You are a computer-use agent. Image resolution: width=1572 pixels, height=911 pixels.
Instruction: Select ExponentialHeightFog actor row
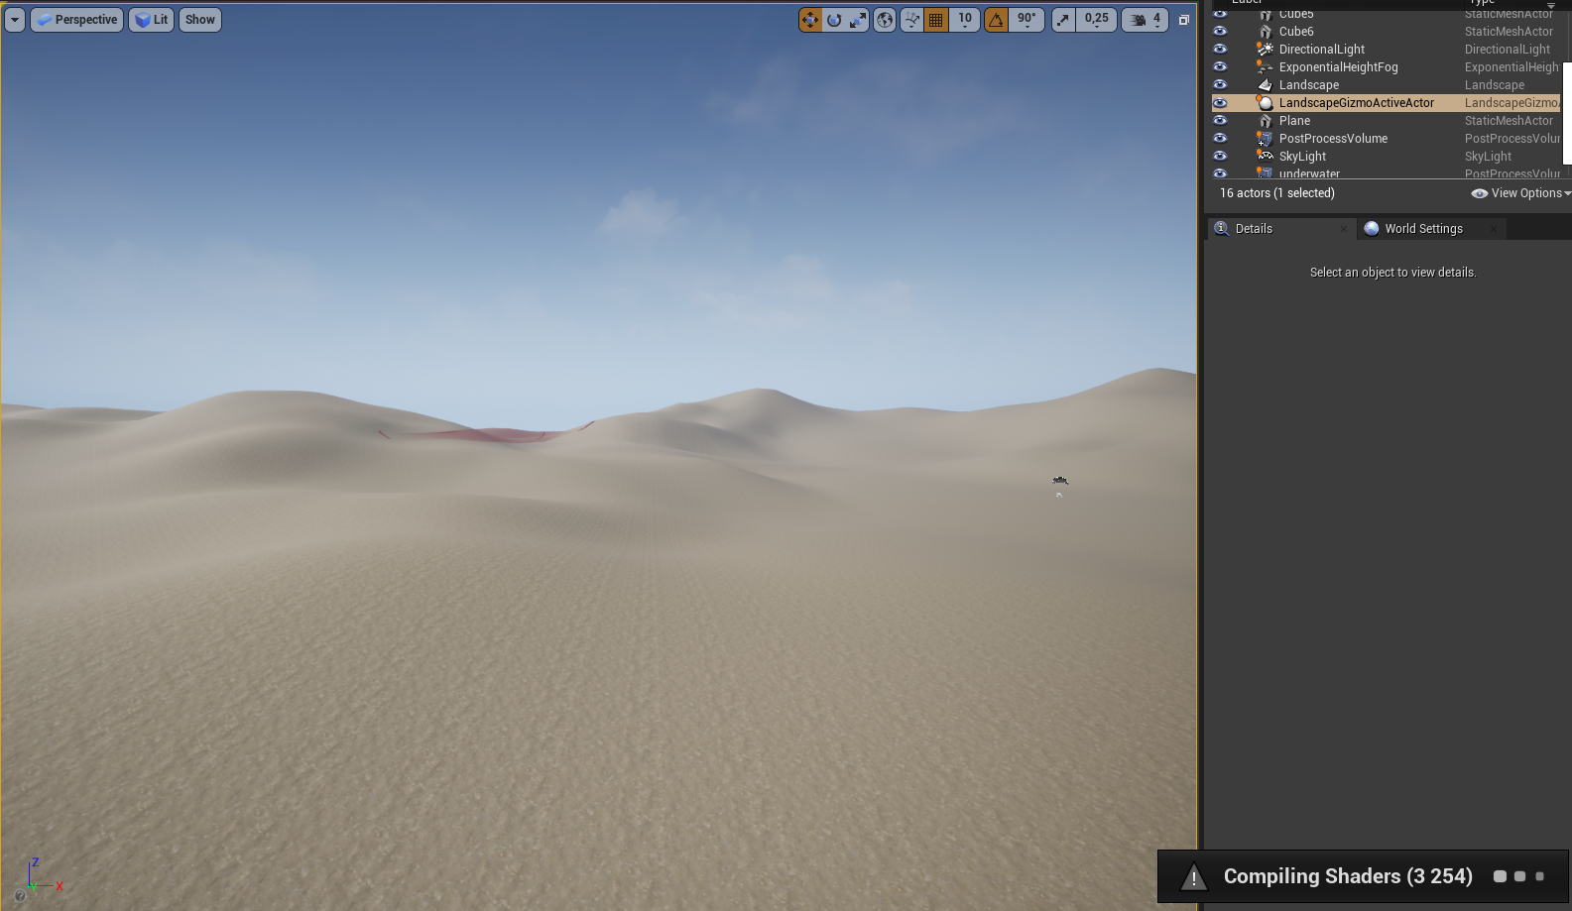tap(1387, 67)
